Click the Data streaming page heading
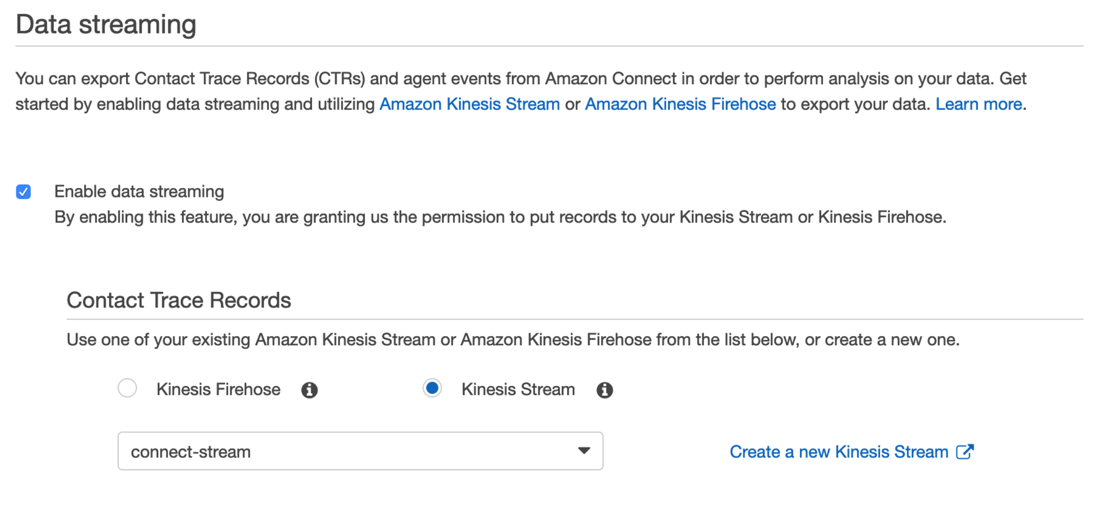The width and height of the screenshot is (1099, 517). click(106, 24)
